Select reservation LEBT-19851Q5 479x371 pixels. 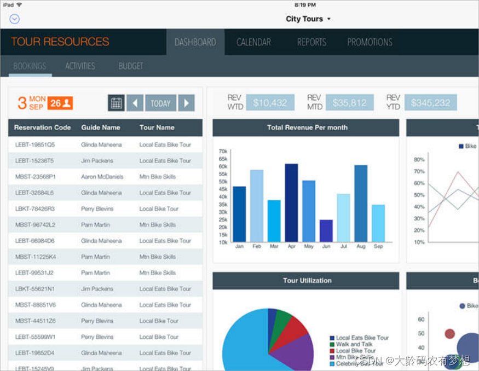pyautogui.click(x=106, y=145)
